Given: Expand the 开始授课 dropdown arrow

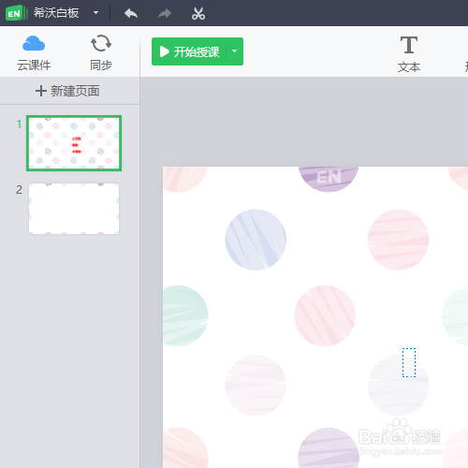Looking at the screenshot, I should pyautogui.click(x=235, y=51).
